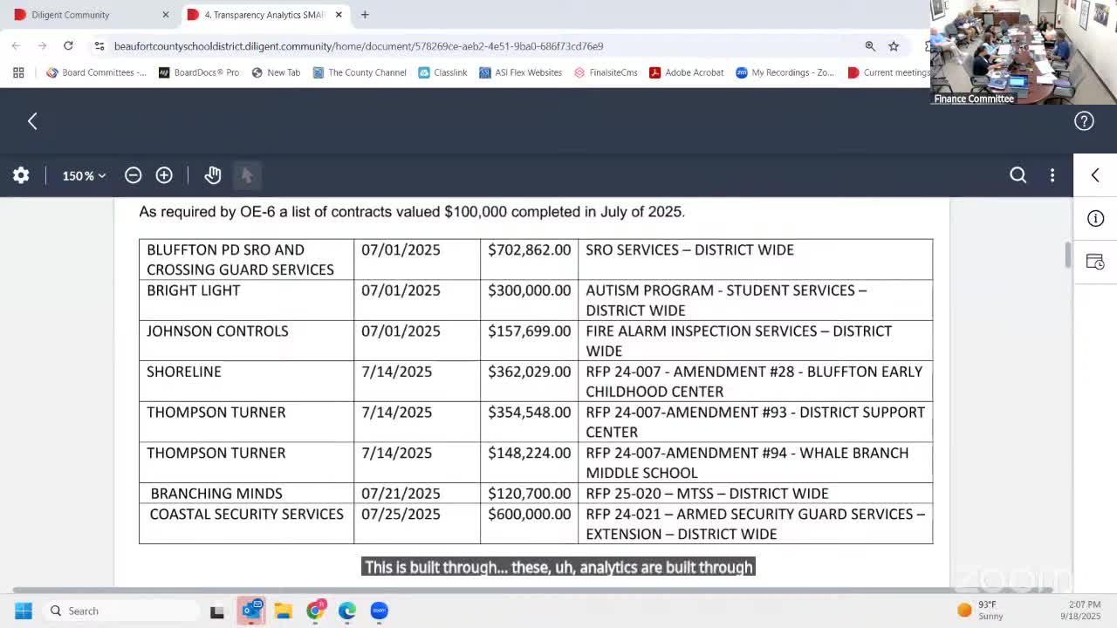This screenshot has height=628, width=1117.
Task: Click the zoom in plus button
Action: [x=164, y=175]
